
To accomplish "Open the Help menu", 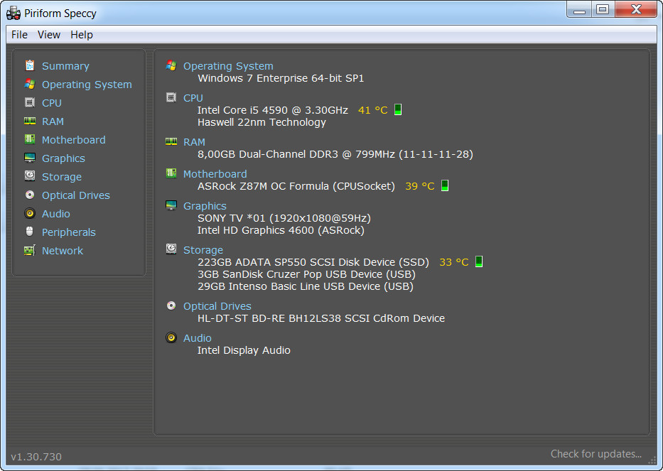I will [82, 35].
